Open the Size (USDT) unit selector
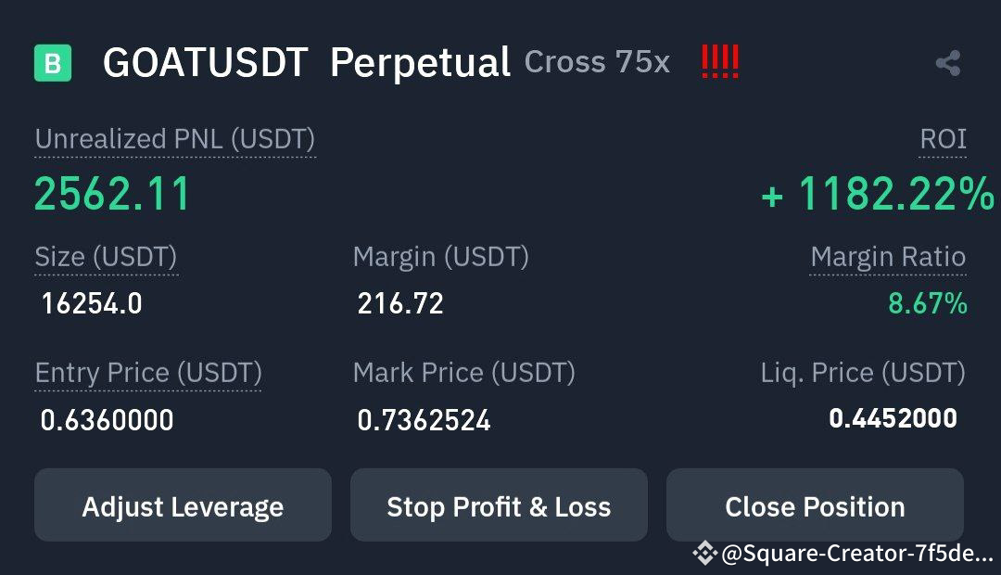The width and height of the screenshot is (1001, 575). click(105, 256)
